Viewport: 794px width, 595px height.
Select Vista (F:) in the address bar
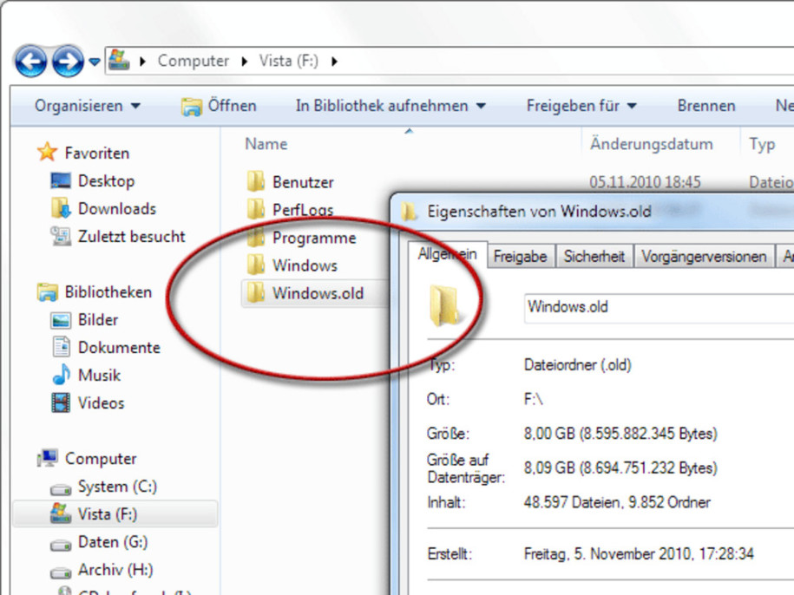pyautogui.click(x=289, y=61)
